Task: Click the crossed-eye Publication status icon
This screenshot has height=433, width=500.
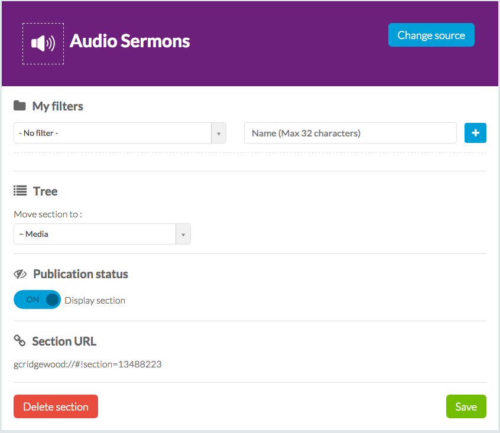Action: point(20,274)
